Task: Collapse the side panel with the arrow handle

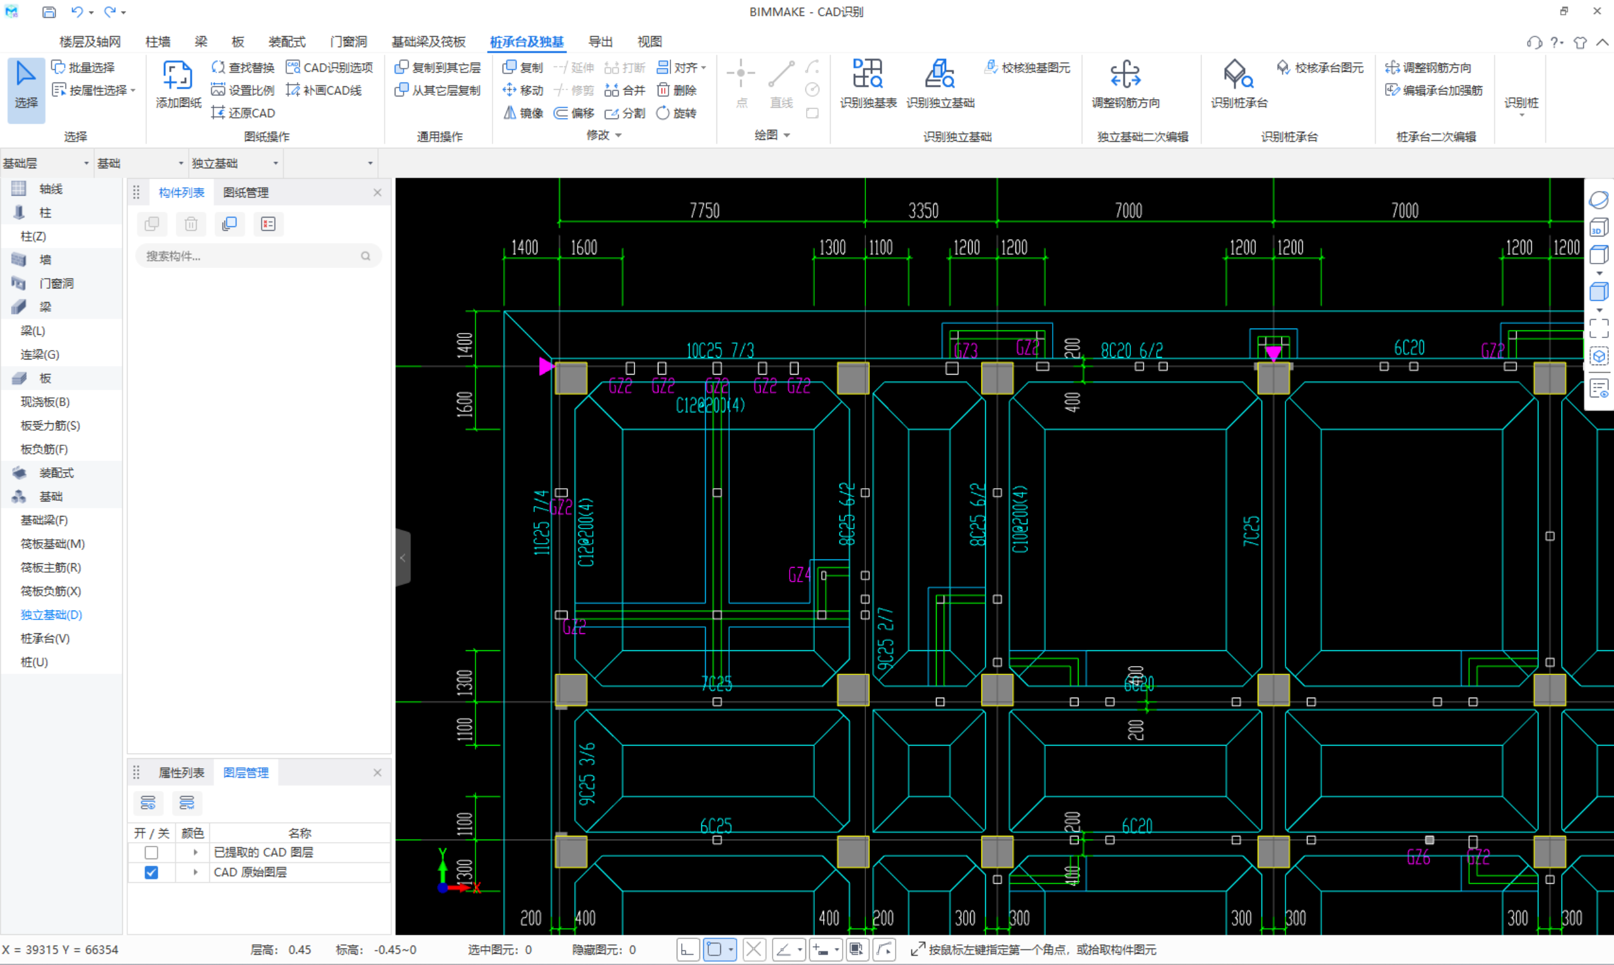Action: [403, 558]
